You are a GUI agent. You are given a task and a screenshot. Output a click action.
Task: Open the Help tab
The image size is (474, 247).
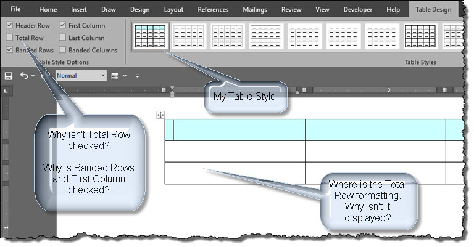(393, 9)
